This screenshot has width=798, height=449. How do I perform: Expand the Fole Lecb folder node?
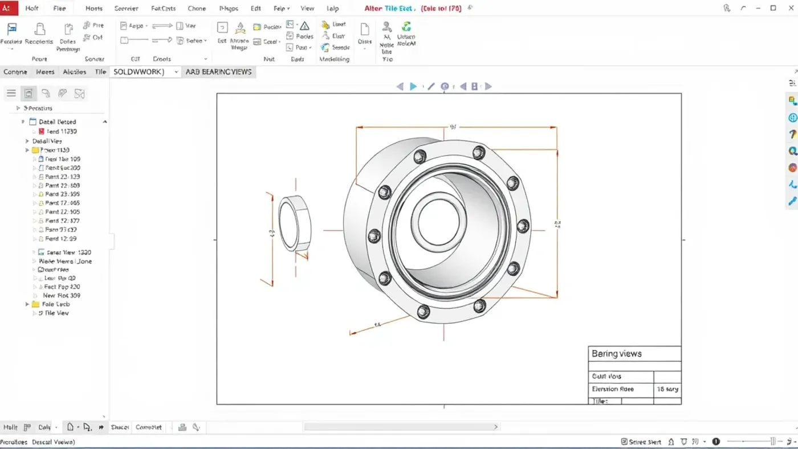pyautogui.click(x=27, y=304)
